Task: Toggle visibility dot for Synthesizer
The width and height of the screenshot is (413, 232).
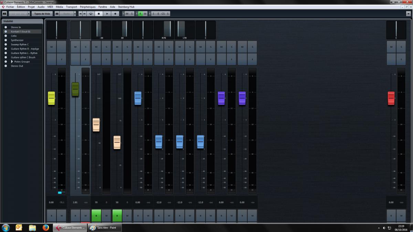Action: coord(6,40)
